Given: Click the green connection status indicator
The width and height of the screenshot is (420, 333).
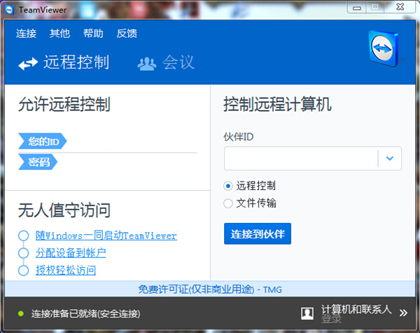Looking at the screenshot, I should coord(21,313).
